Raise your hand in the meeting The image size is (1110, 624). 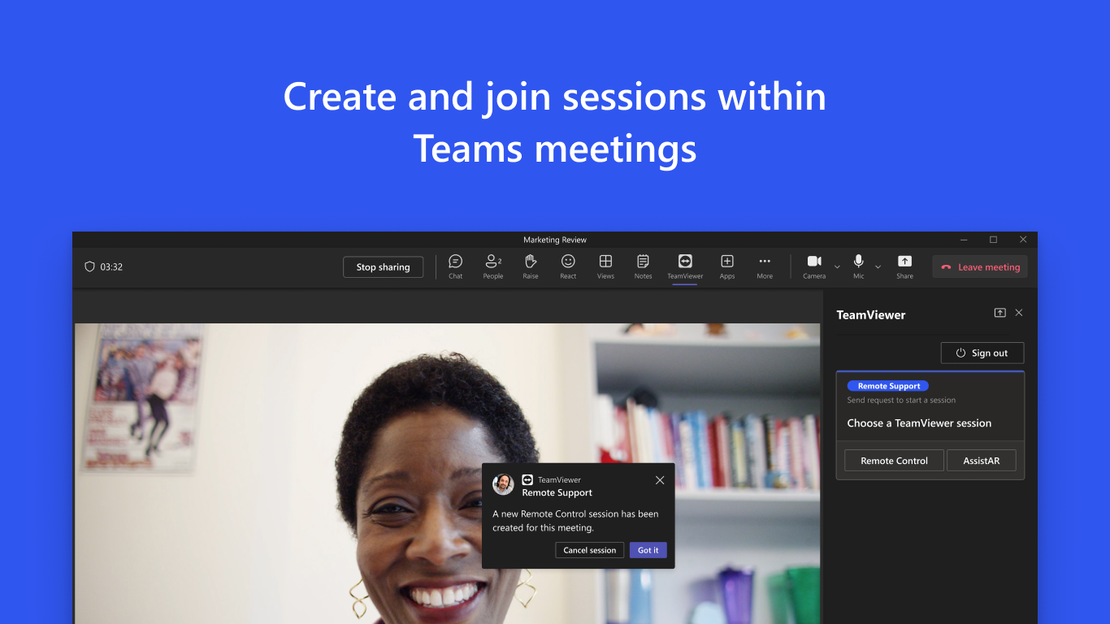pos(531,266)
